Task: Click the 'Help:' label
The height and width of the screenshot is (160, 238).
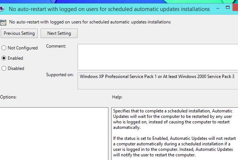Action: coord(117,97)
